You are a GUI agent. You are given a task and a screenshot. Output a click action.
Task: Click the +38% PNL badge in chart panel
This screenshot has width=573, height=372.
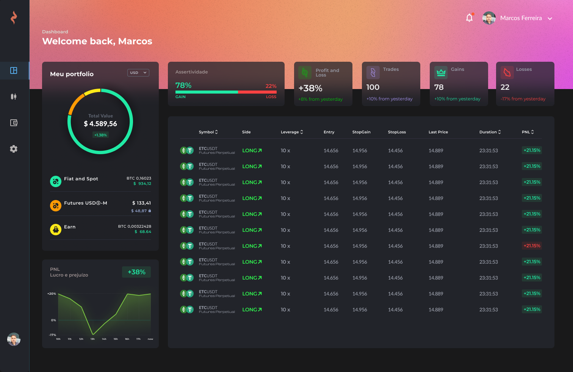click(x=136, y=272)
